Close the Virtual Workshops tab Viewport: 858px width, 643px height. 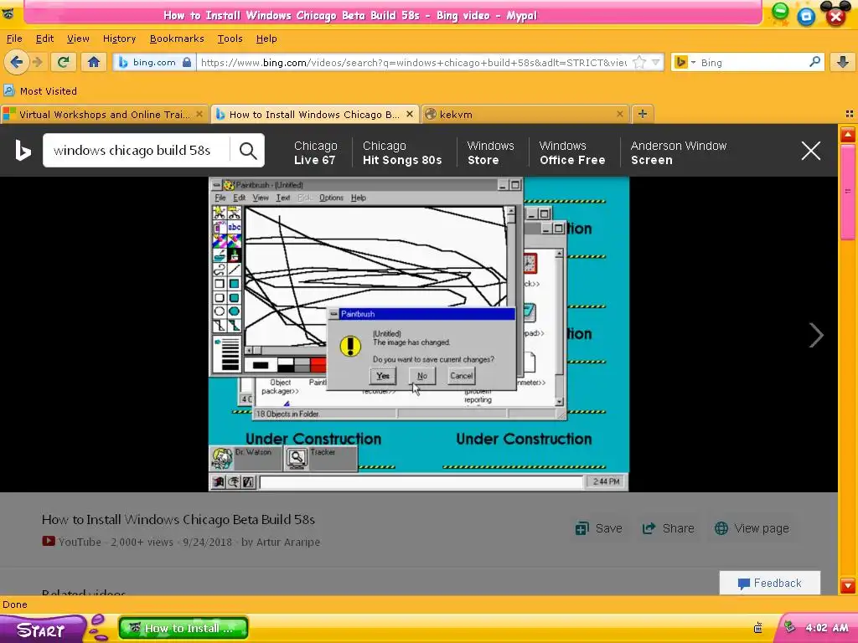[199, 114]
